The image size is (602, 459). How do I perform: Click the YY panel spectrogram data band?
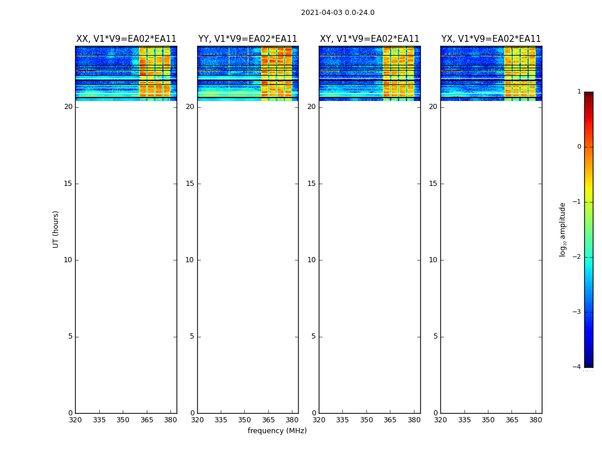[248, 73]
